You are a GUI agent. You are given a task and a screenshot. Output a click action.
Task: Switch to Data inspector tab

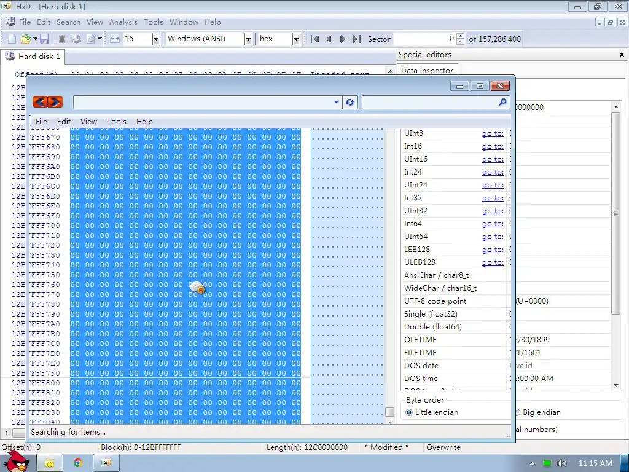pyautogui.click(x=427, y=70)
